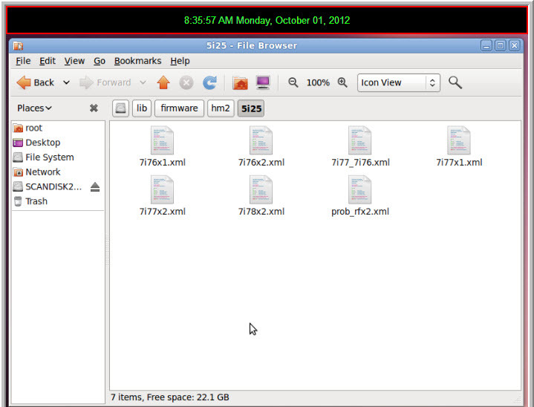This screenshot has height=407, width=534.
Task: Open the View menu
Action: 74,61
